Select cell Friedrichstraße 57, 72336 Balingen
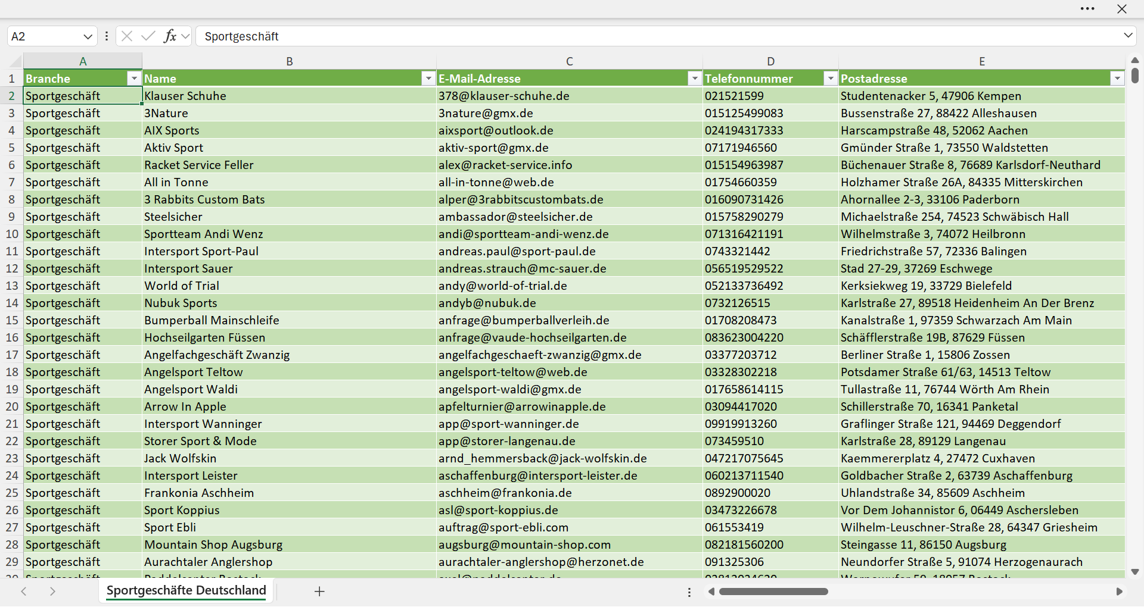Screen dimensions: 1144x607 point(982,251)
